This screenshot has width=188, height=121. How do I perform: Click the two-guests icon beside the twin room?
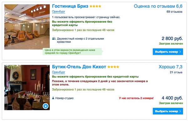[54, 38]
